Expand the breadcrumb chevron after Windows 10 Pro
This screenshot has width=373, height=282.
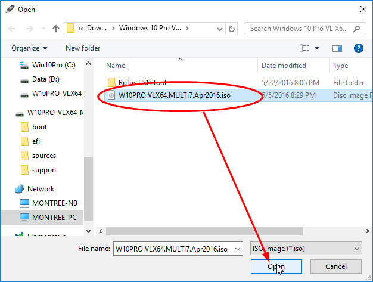coord(188,28)
